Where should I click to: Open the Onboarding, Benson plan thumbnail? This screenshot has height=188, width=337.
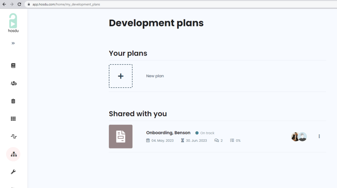click(x=120, y=136)
